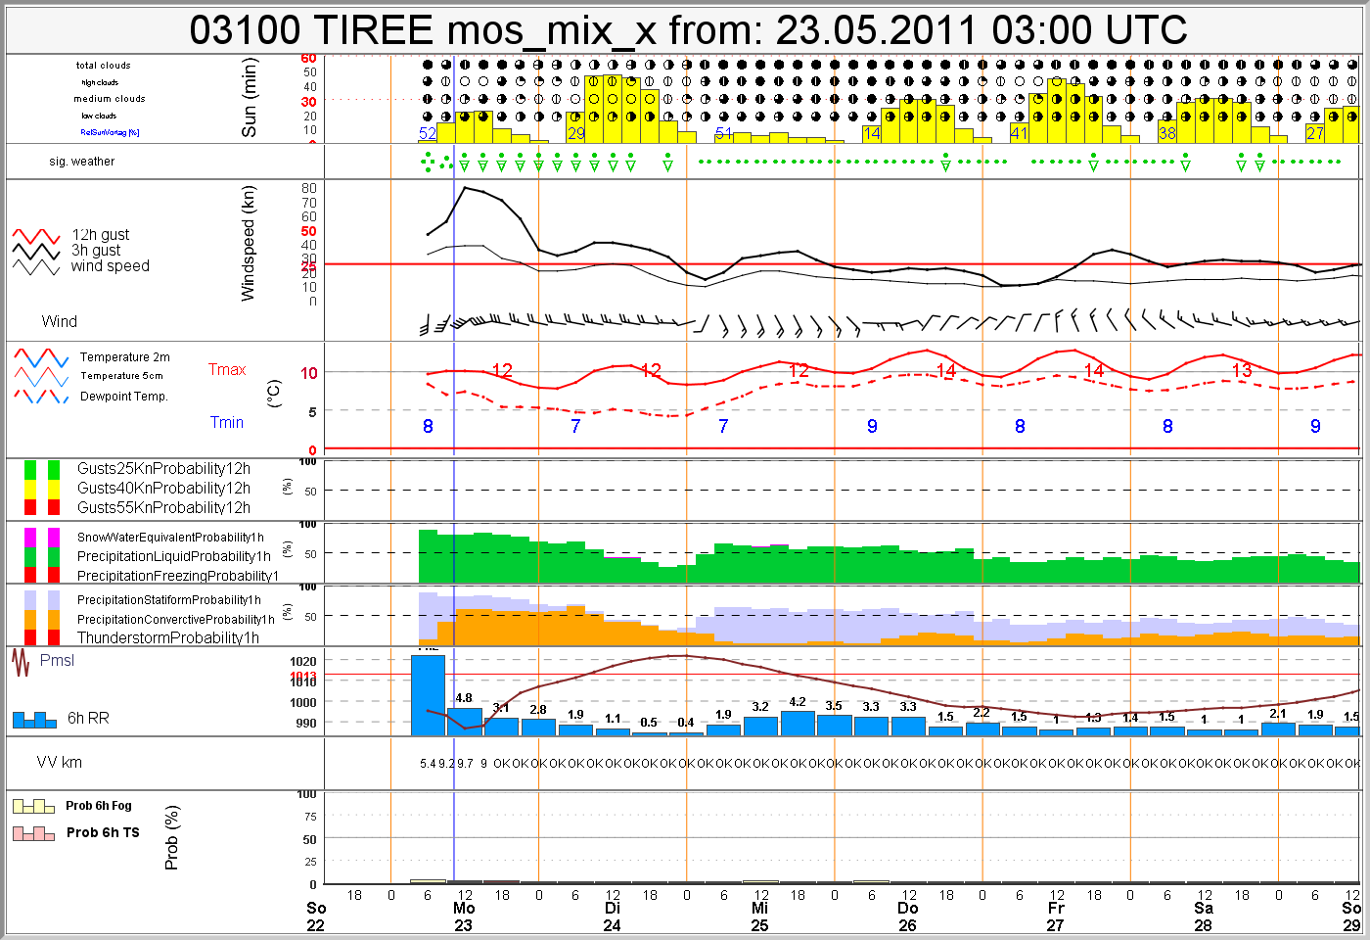Select the Gusts40KnProbability12h legend label
The width and height of the screenshot is (1370, 940).
(163, 488)
